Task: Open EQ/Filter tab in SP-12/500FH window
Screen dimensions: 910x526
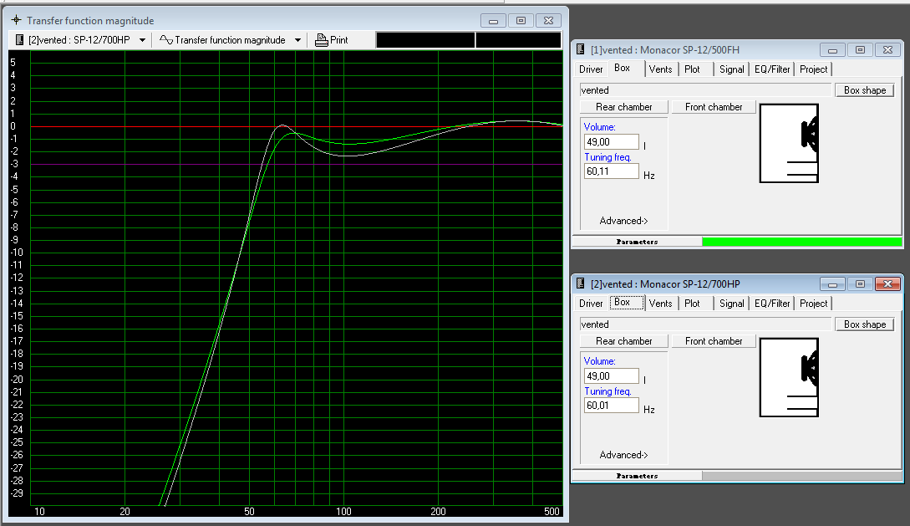Action: (772, 69)
